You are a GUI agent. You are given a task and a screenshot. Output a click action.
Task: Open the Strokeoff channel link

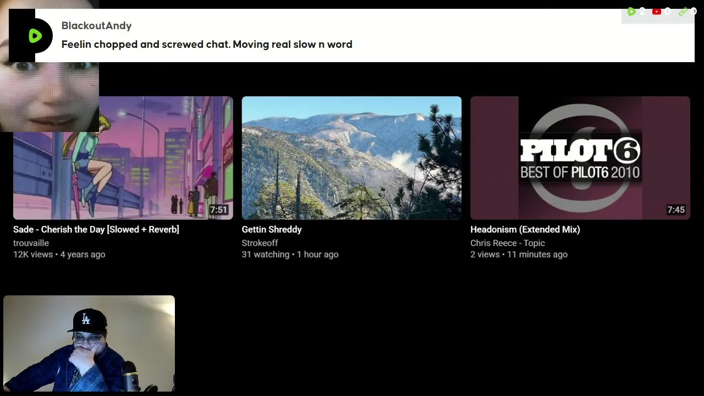point(260,243)
